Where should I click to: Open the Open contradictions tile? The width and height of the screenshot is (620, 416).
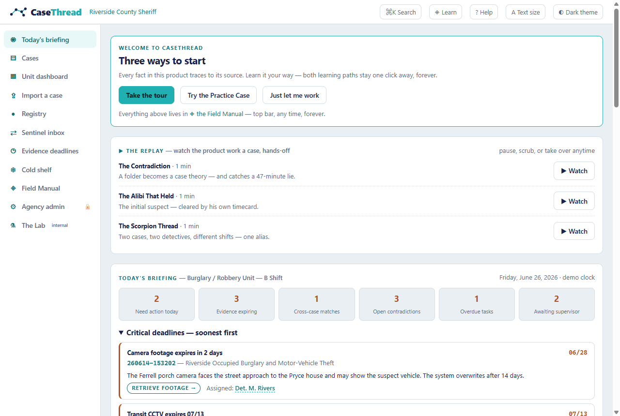click(397, 304)
